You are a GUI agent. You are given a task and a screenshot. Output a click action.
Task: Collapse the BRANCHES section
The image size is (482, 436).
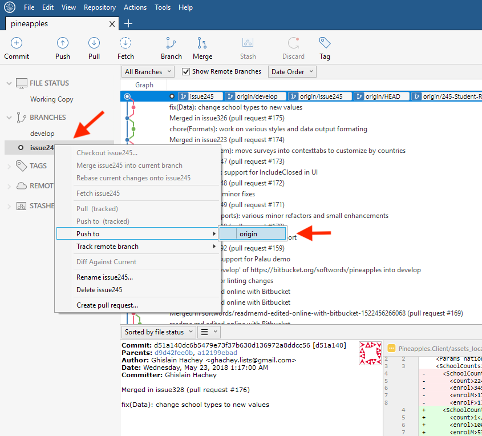pyautogui.click(x=9, y=118)
